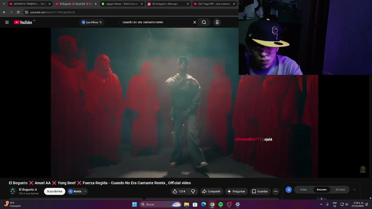Image resolution: width=372 pixels, height=209 pixels.
Task: Reload the page
Action: [x=18, y=12]
